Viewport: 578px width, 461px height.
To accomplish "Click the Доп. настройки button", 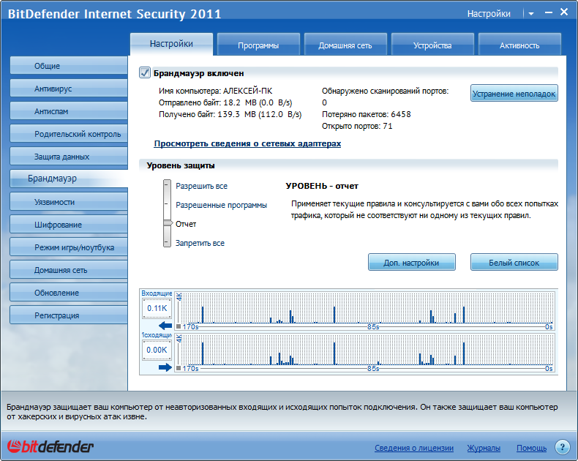I will click(411, 262).
